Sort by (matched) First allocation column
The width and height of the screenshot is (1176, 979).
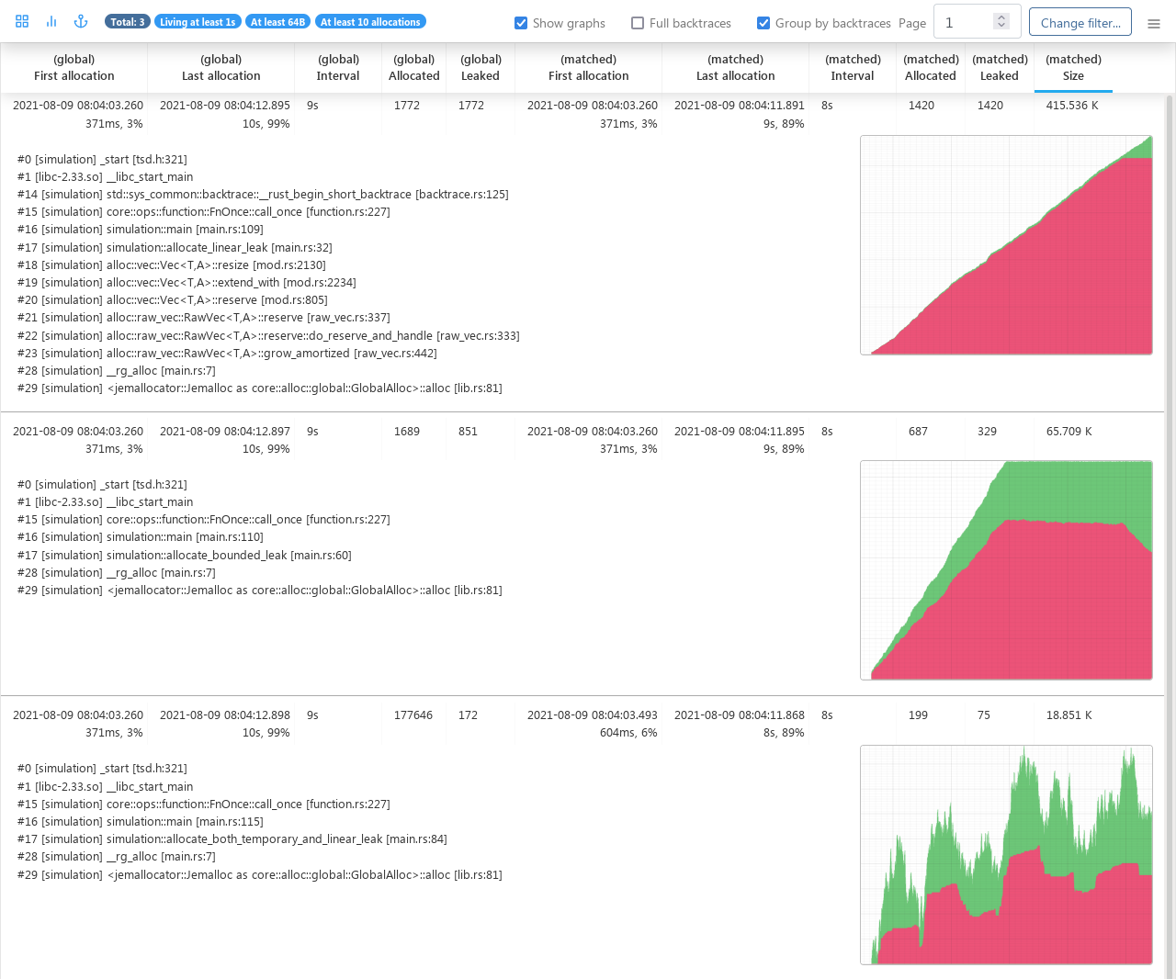[x=589, y=67]
